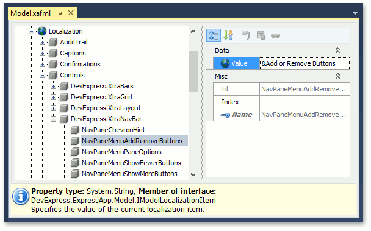Click the tree scrollbar up arrow
The width and height of the screenshot is (371, 231).
(x=193, y=31)
